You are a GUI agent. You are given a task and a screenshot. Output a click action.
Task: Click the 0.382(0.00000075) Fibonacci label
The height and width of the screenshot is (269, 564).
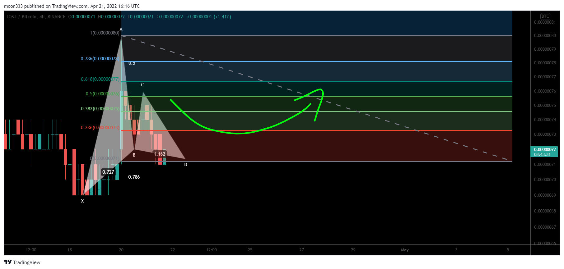100,109
